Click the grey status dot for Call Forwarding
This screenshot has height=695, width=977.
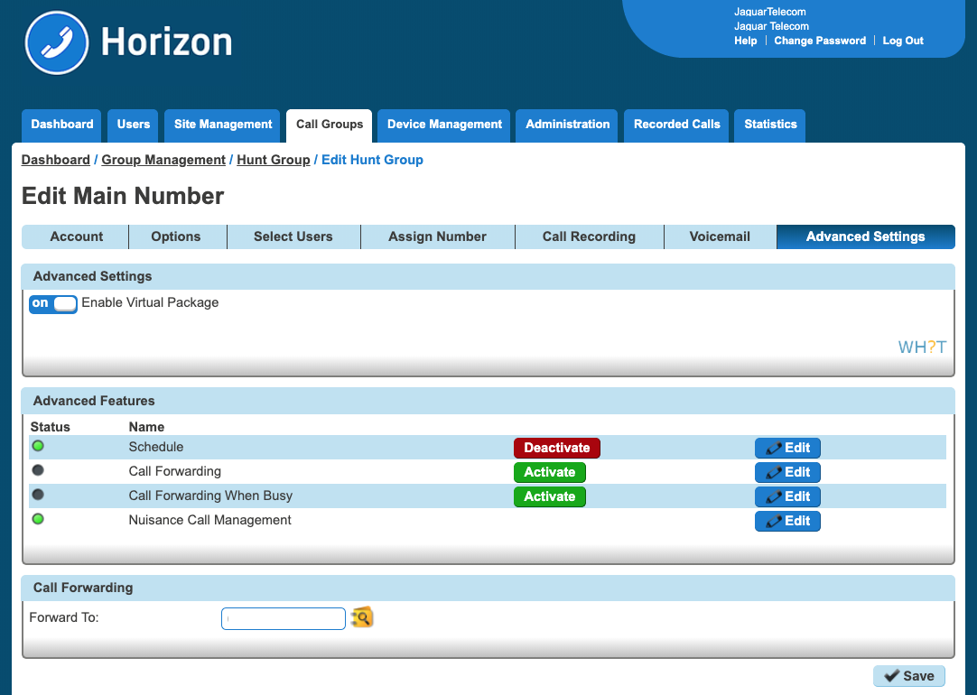[38, 470]
